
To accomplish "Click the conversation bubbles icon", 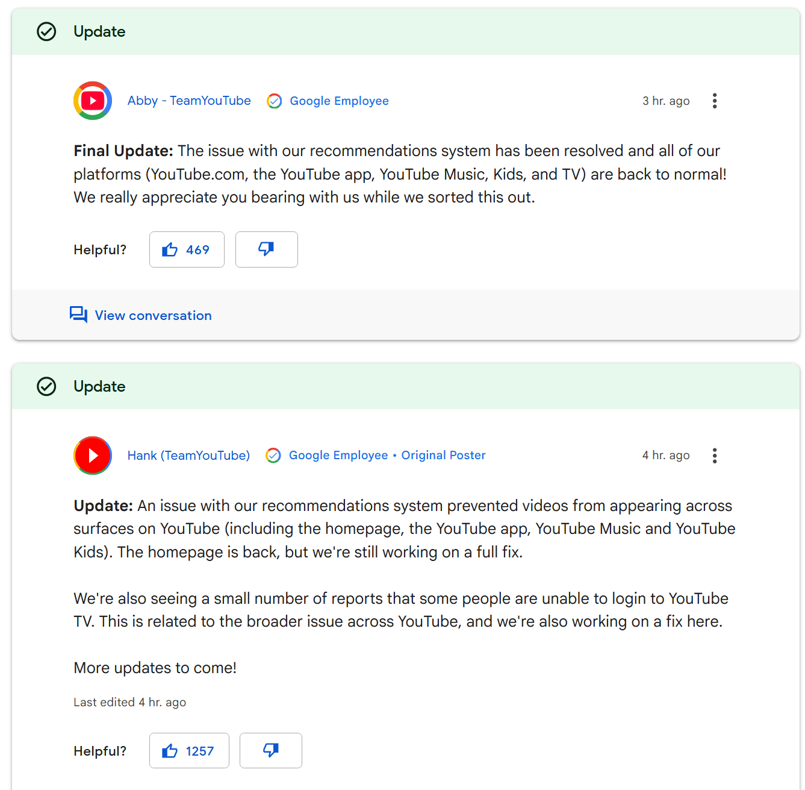I will coord(78,315).
